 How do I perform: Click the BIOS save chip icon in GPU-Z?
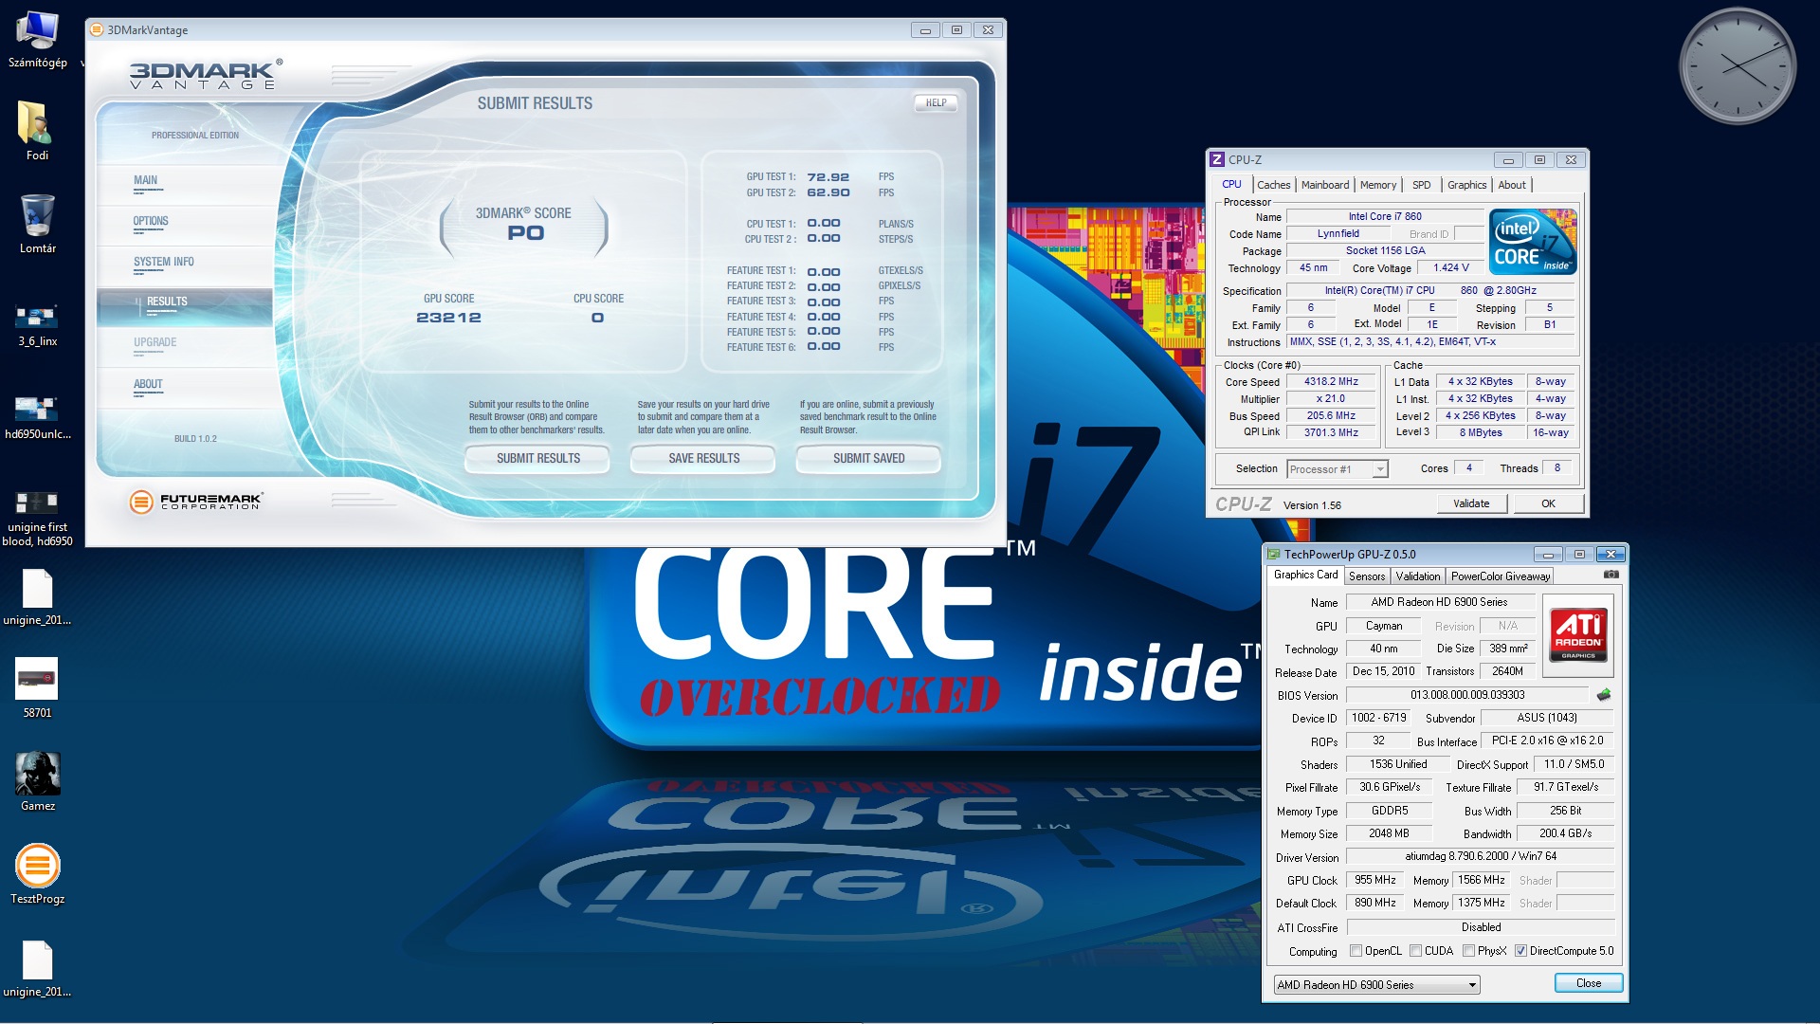[x=1604, y=695]
